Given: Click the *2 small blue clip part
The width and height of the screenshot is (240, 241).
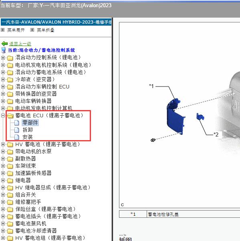Looking at the screenshot, I should [200, 116].
